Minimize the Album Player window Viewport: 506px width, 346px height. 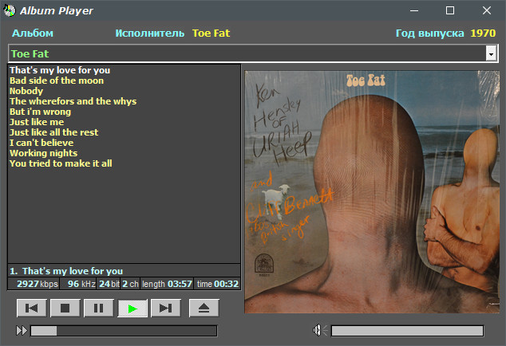(x=414, y=10)
